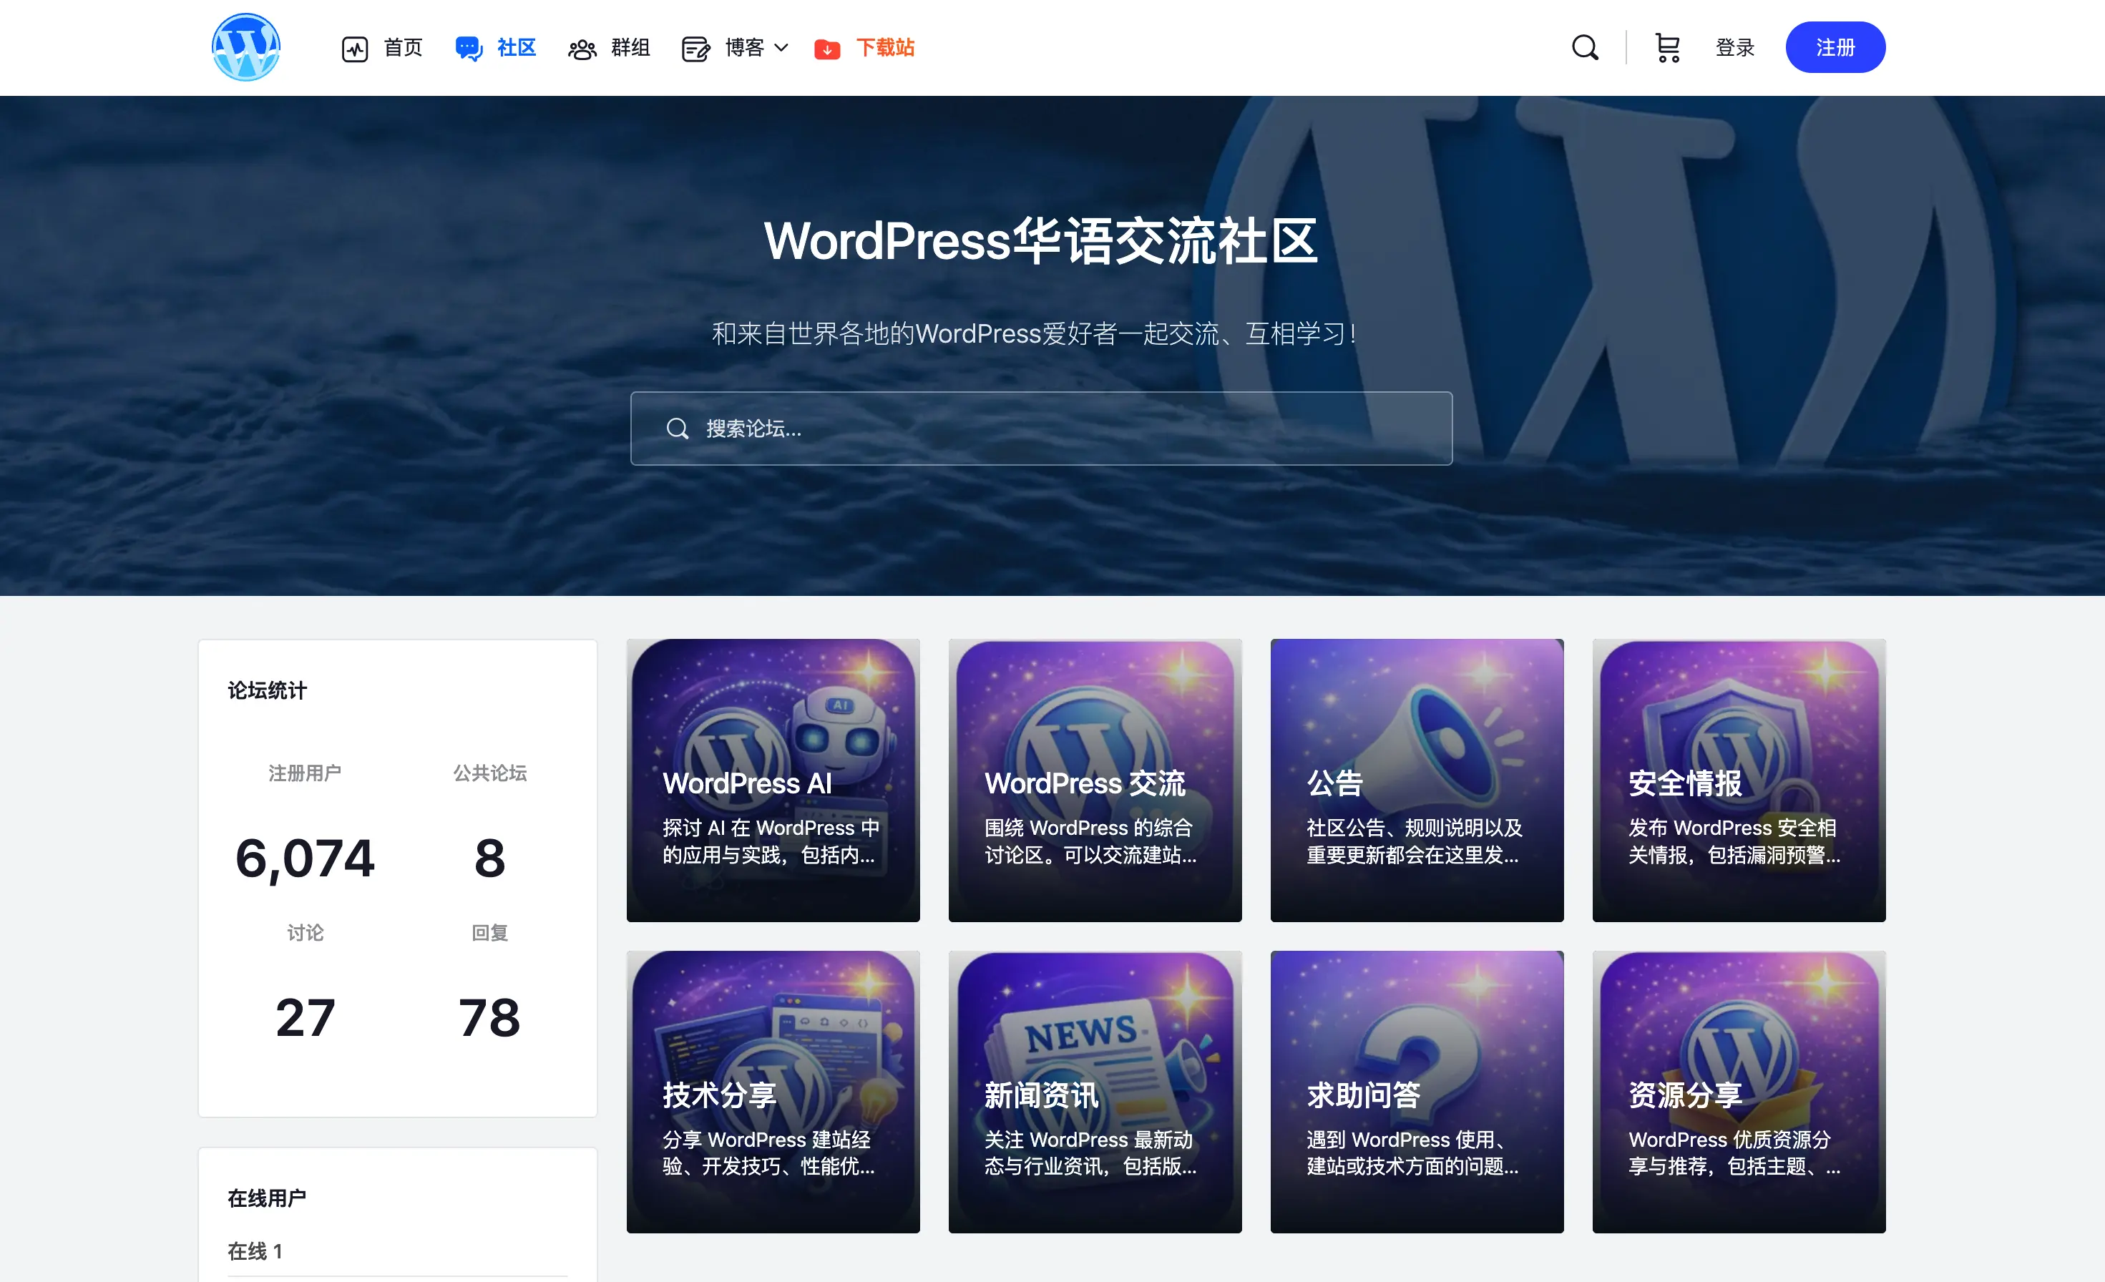
Task: Open the 求助问答 forum card
Action: click(x=1417, y=1092)
